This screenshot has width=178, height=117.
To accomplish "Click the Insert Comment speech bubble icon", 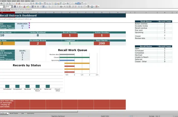I will point(70,4).
